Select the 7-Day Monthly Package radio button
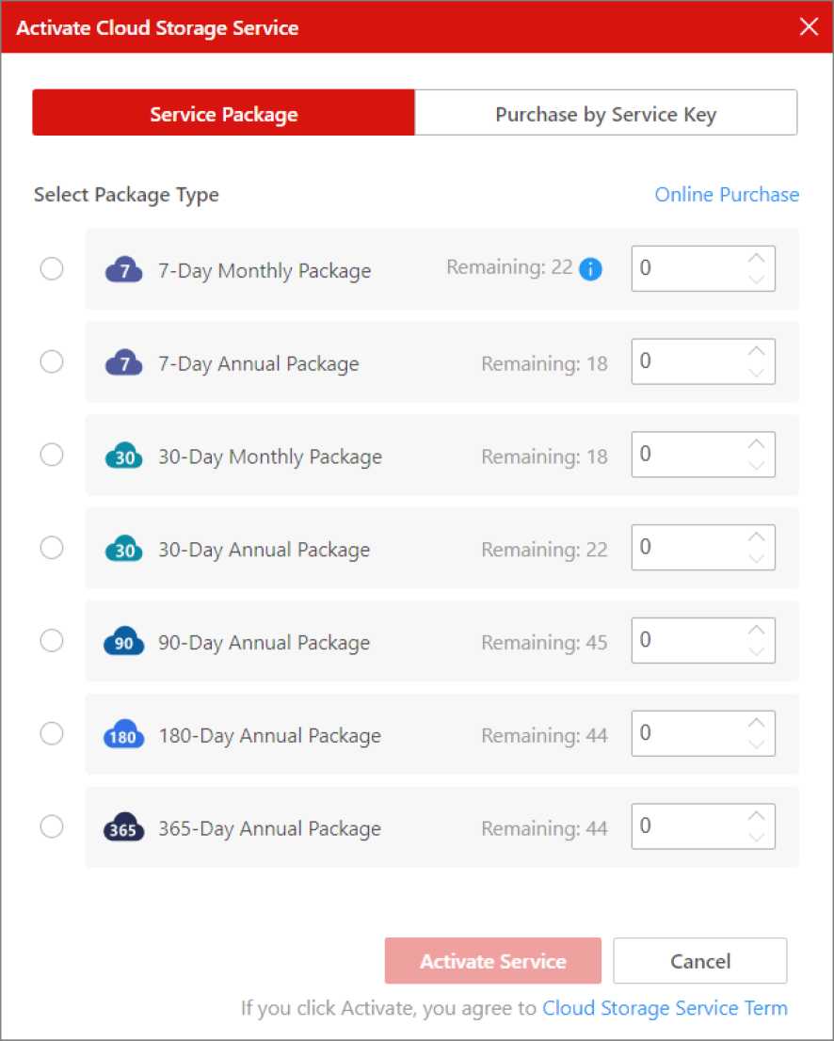Viewport: 834px width, 1041px height. (x=52, y=269)
